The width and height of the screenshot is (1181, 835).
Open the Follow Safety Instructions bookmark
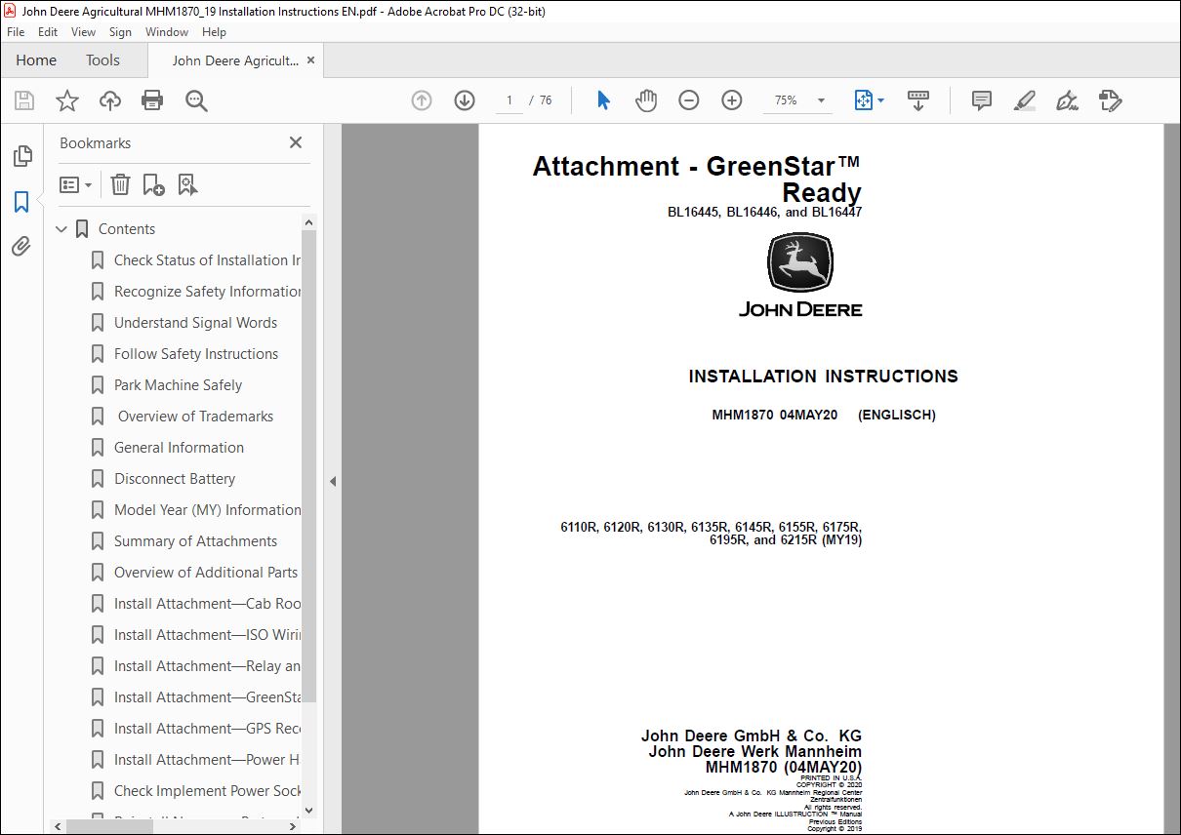196,354
